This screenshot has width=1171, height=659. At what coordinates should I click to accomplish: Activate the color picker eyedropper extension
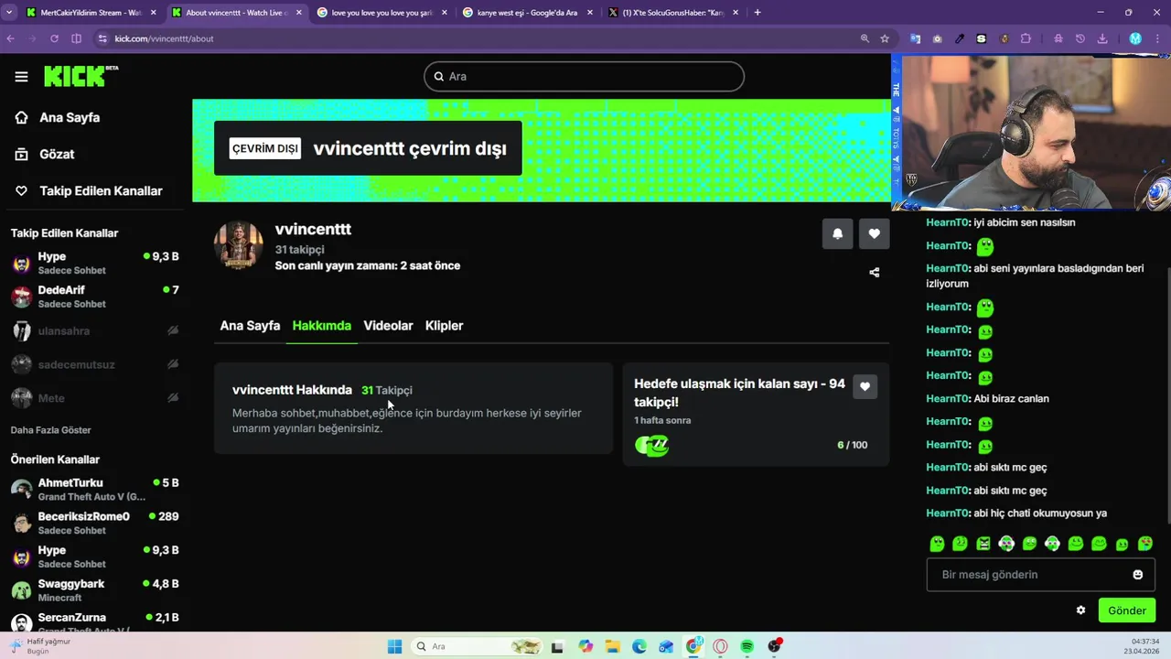[x=959, y=38]
